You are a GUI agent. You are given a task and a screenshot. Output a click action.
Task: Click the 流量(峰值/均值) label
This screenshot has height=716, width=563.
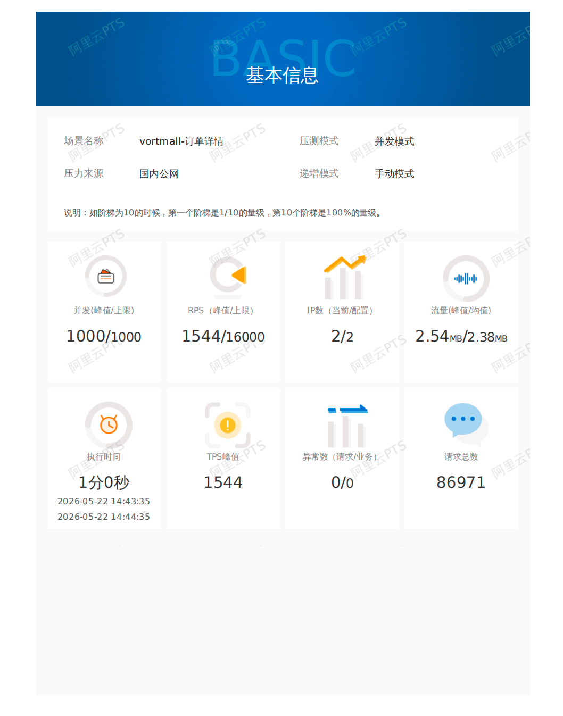(461, 310)
